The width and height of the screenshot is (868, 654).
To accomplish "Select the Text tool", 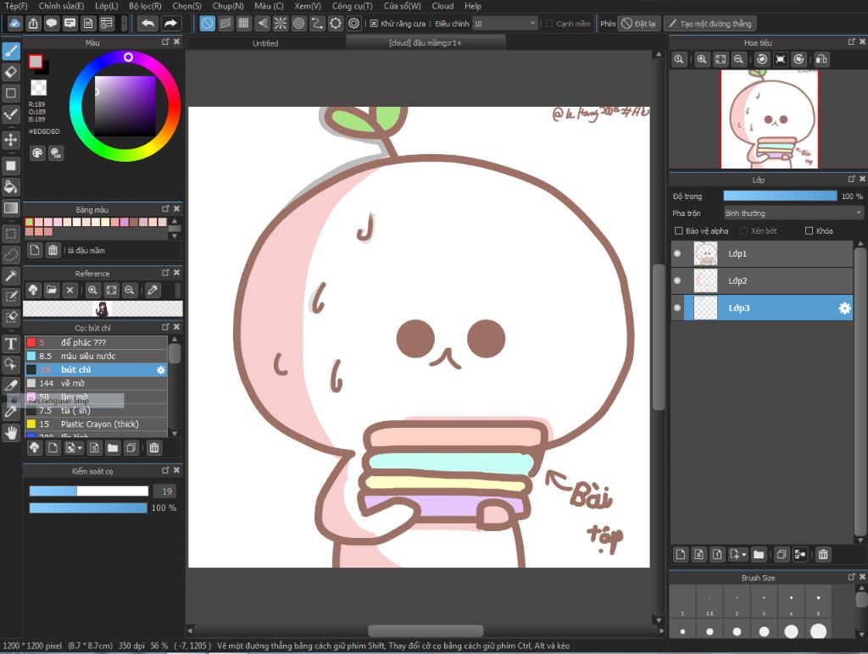I will coord(11,344).
